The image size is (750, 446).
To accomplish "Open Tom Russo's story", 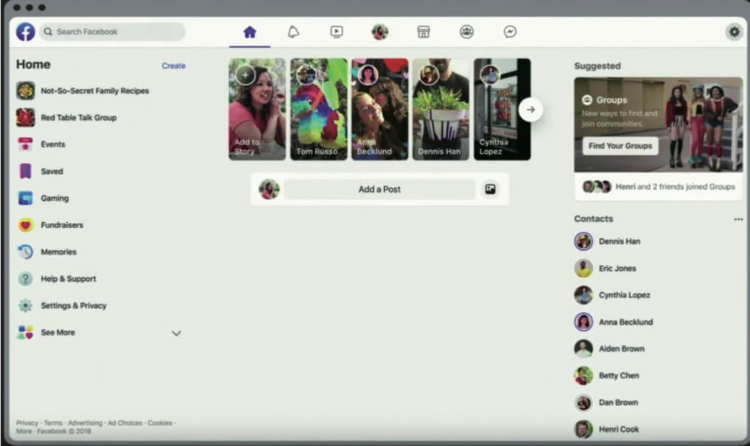I will pos(318,109).
